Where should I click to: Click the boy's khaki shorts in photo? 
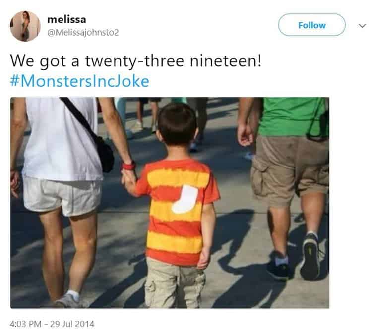(175, 284)
